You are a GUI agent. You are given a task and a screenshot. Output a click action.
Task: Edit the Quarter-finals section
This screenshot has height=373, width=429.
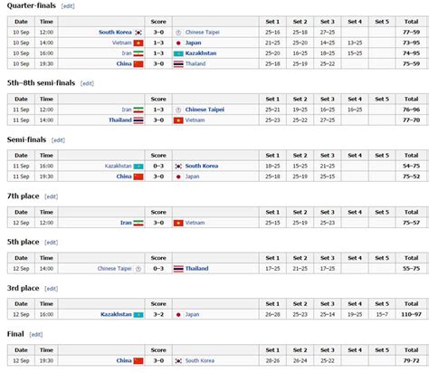pyautogui.click(x=68, y=6)
